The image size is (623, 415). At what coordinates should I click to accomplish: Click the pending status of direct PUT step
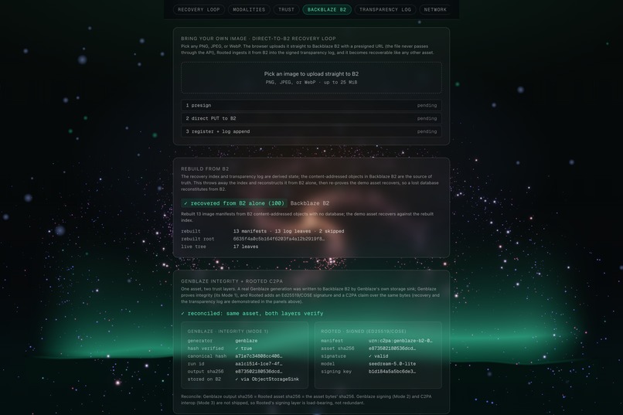pyautogui.click(x=427, y=118)
